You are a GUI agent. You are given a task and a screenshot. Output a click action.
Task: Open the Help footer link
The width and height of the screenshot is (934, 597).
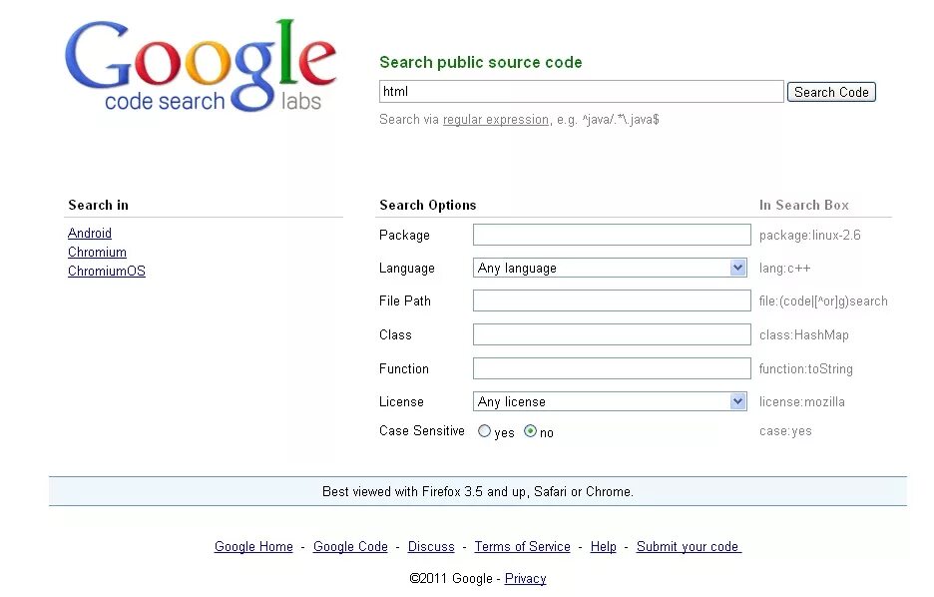(604, 546)
